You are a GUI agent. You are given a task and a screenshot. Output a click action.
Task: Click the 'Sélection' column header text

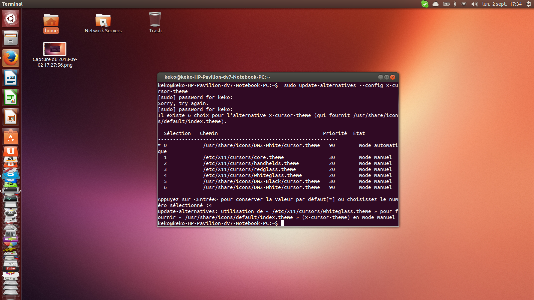177,133
